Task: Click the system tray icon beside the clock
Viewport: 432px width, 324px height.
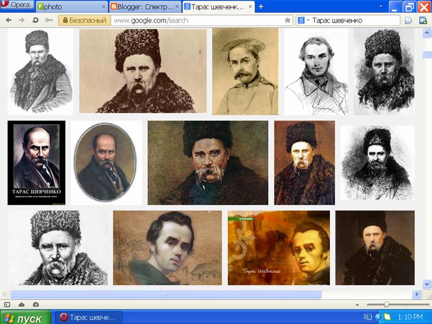Action: pyautogui.click(x=387, y=317)
